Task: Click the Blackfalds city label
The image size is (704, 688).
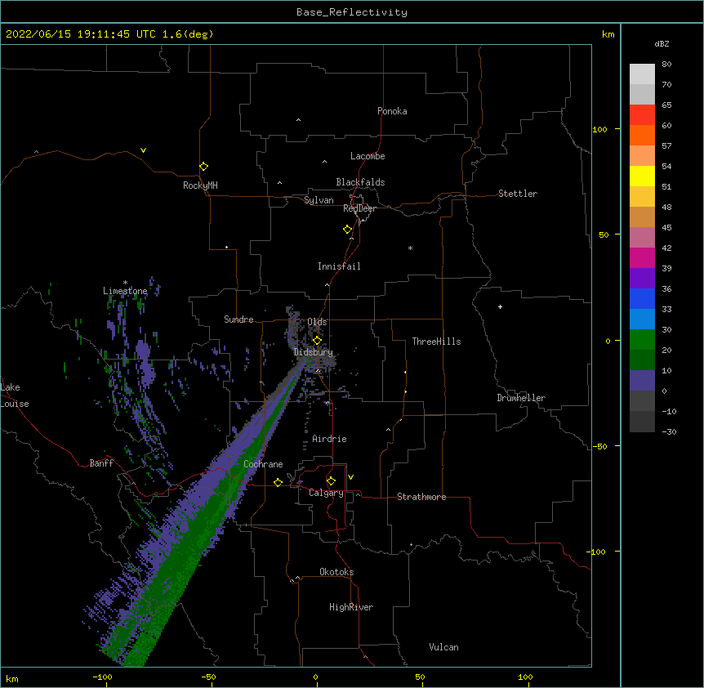Action: point(360,182)
